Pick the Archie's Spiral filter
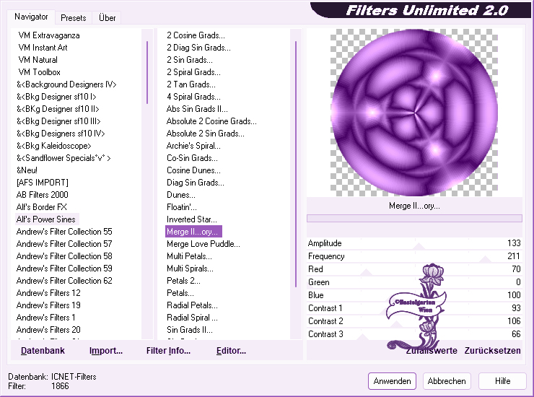The height and width of the screenshot is (397, 534). click(193, 146)
